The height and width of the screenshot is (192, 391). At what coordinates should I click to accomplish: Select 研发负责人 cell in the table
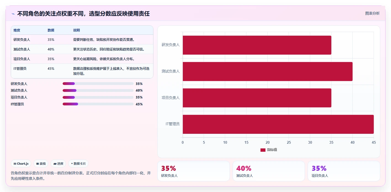(22, 40)
